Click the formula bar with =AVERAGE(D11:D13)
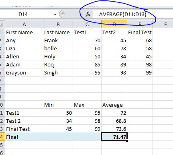 (x=132, y=14)
